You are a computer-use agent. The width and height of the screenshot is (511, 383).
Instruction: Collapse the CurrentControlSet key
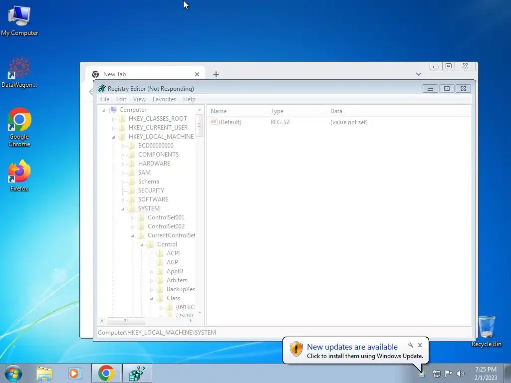132,236
